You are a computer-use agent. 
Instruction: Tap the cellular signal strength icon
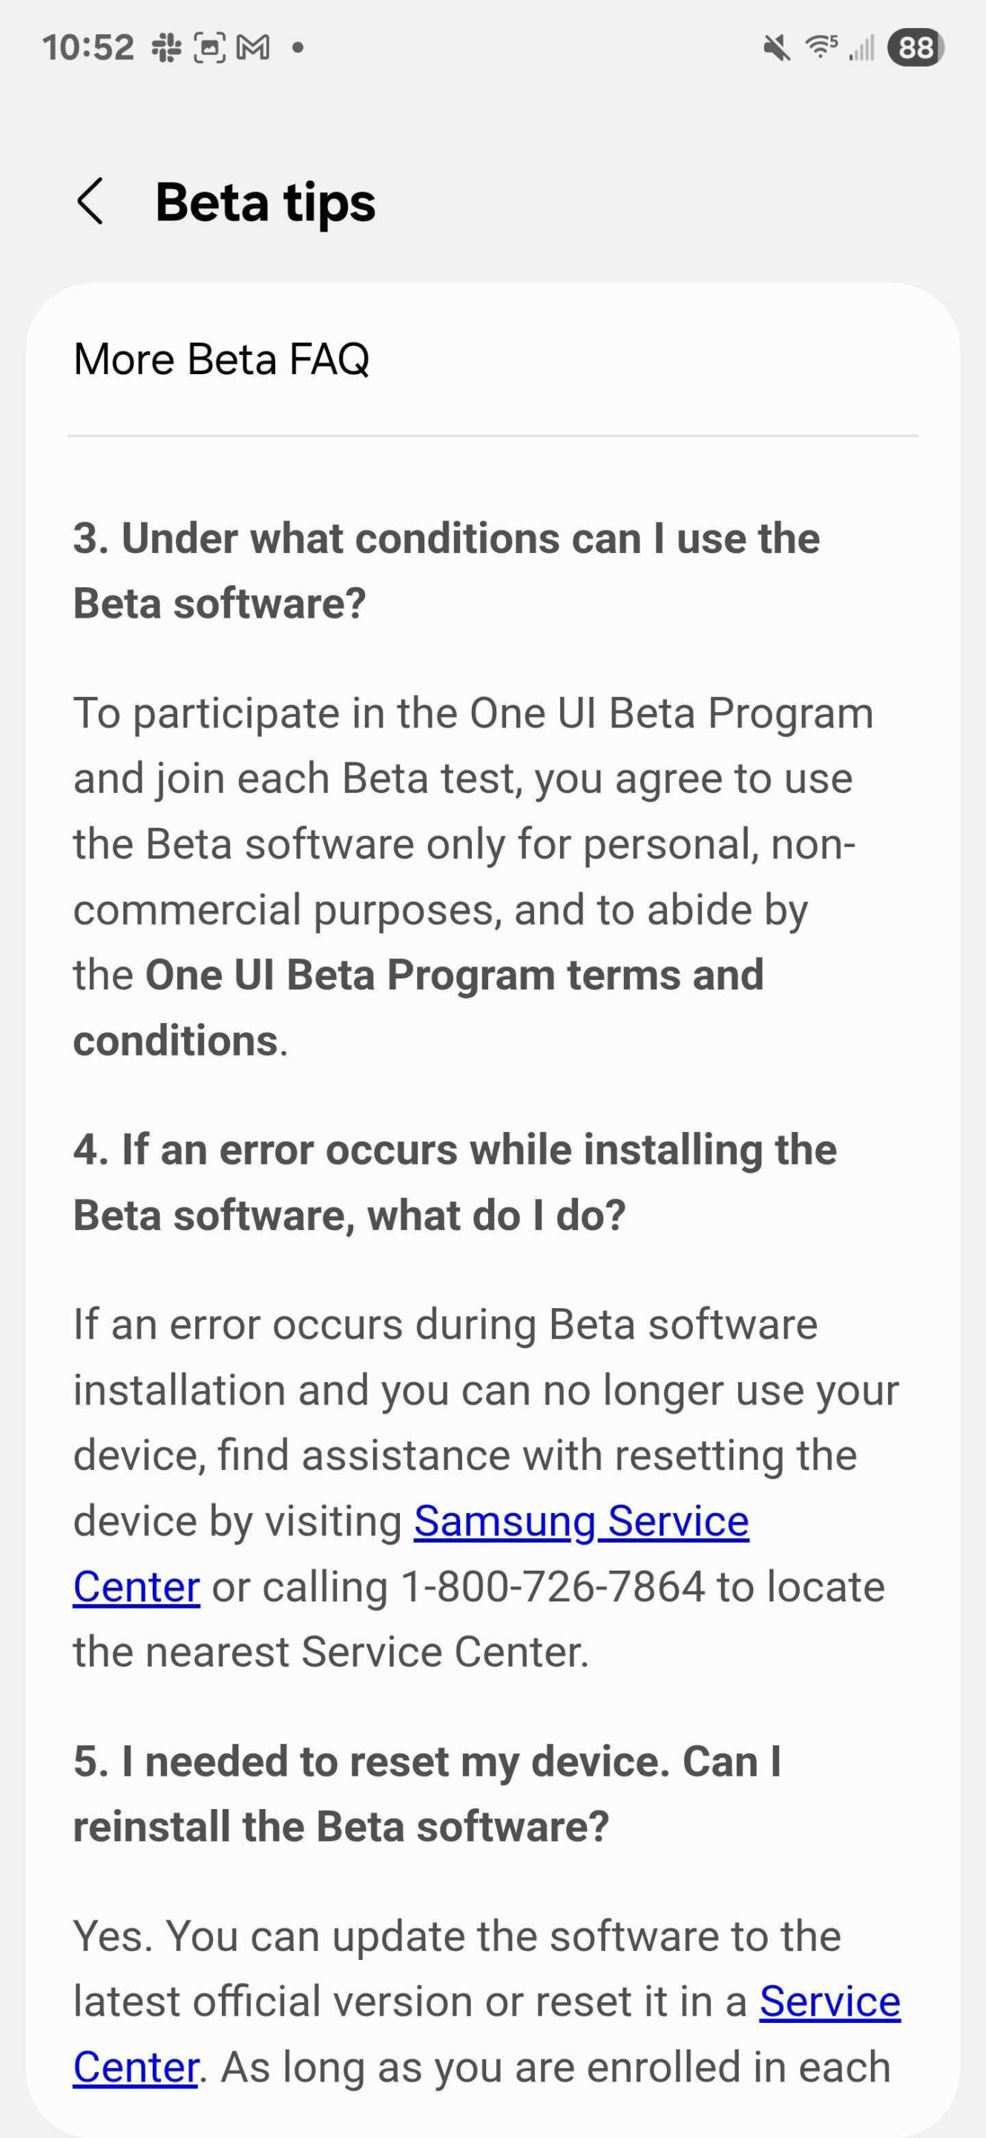(x=861, y=48)
